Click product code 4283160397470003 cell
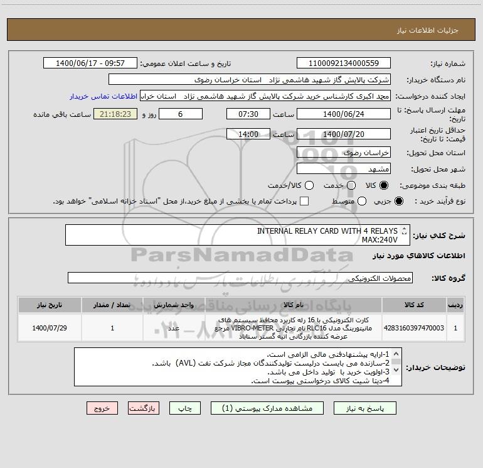This screenshot has width=483, height=468. click(x=414, y=328)
